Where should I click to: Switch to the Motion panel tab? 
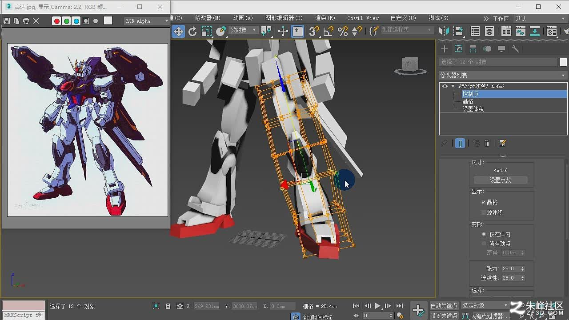(x=488, y=49)
